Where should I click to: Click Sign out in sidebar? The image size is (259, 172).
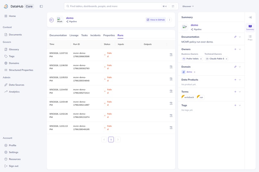13,166
